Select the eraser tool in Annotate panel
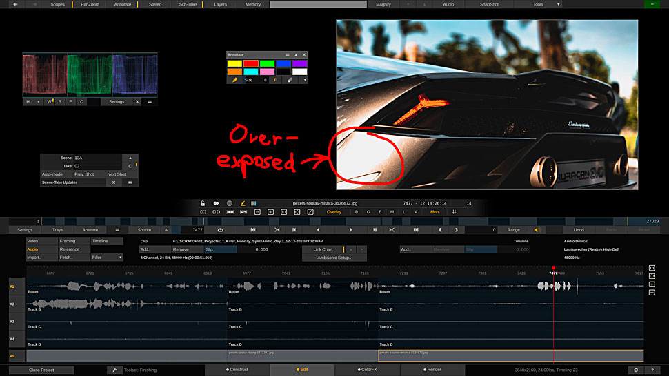 coord(290,80)
